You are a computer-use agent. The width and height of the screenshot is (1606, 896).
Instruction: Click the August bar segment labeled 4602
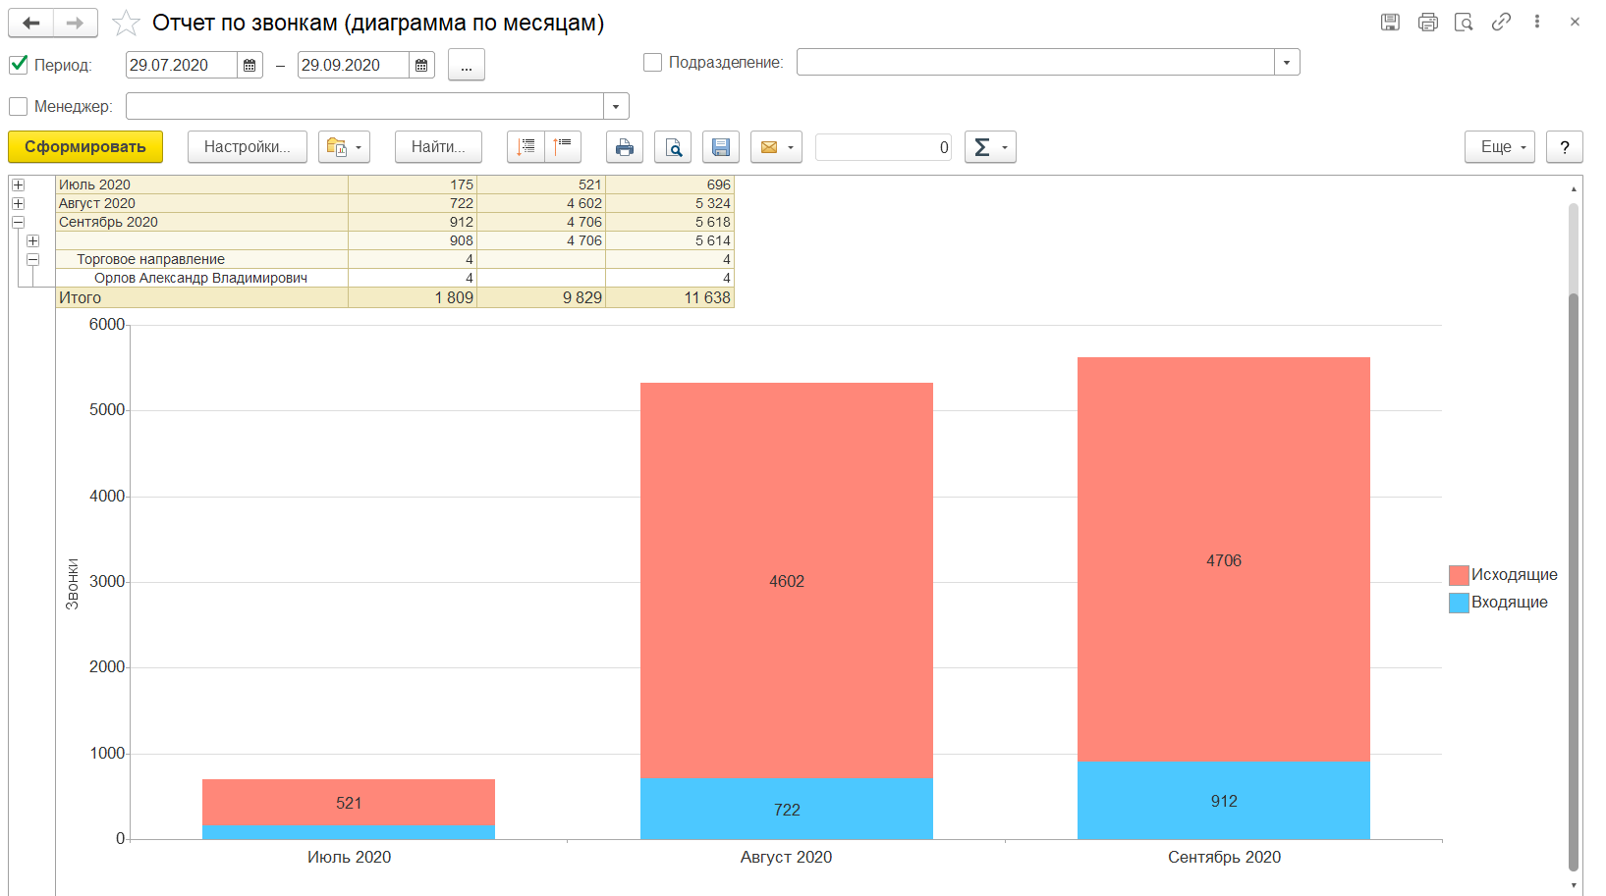[x=787, y=581]
